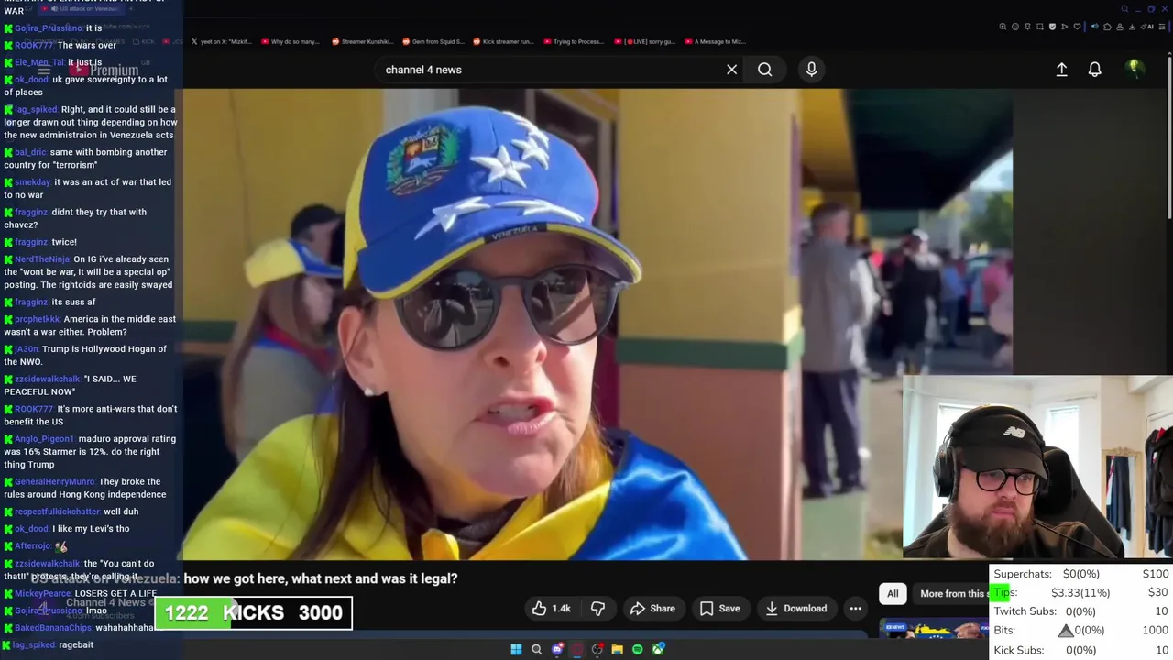Open Windows taskbar search
This screenshot has height=660, width=1173.
(536, 649)
